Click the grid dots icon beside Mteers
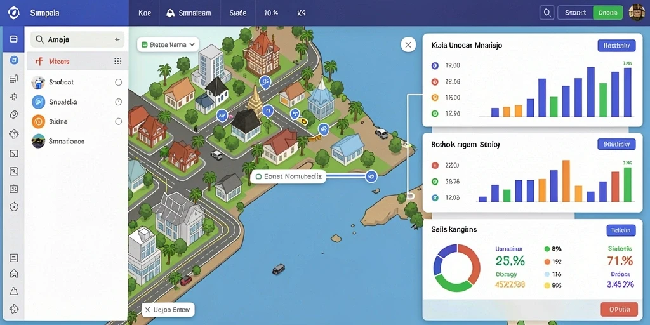 point(117,62)
